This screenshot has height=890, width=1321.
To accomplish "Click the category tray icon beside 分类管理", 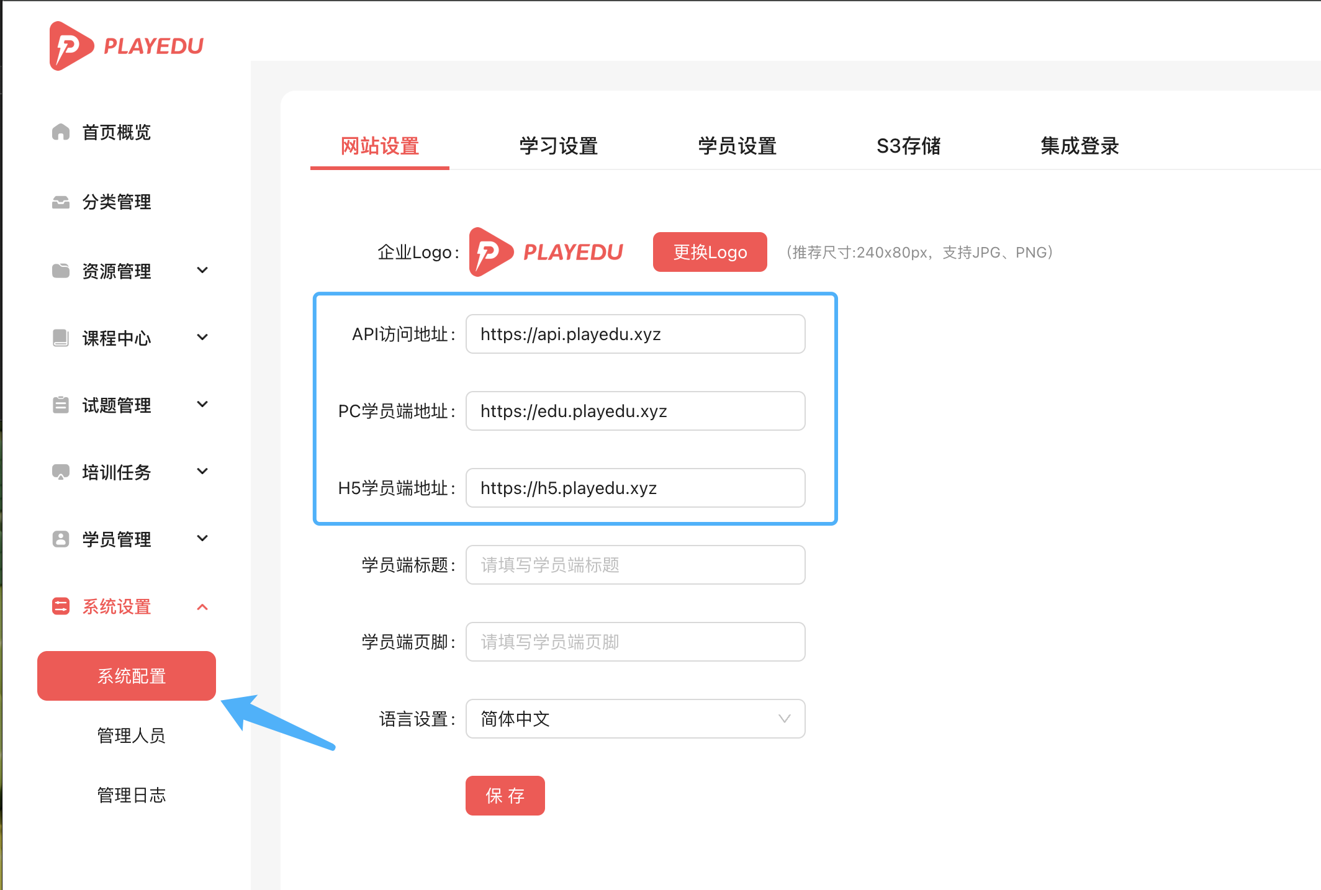I will (x=61, y=202).
